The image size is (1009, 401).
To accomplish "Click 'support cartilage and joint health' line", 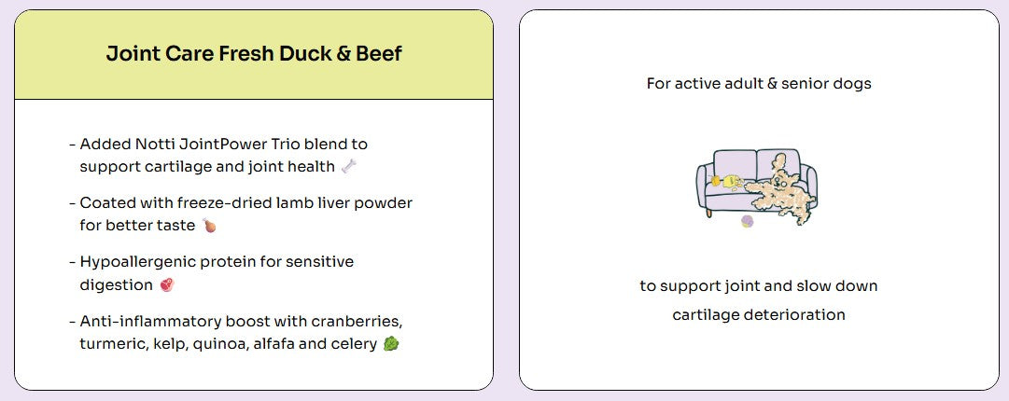I will (x=207, y=166).
